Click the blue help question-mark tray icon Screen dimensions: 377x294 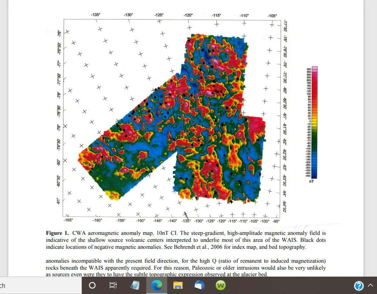click(358, 286)
